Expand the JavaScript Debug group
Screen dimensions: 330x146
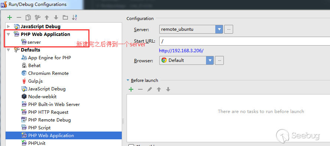pyautogui.click(x=9, y=26)
